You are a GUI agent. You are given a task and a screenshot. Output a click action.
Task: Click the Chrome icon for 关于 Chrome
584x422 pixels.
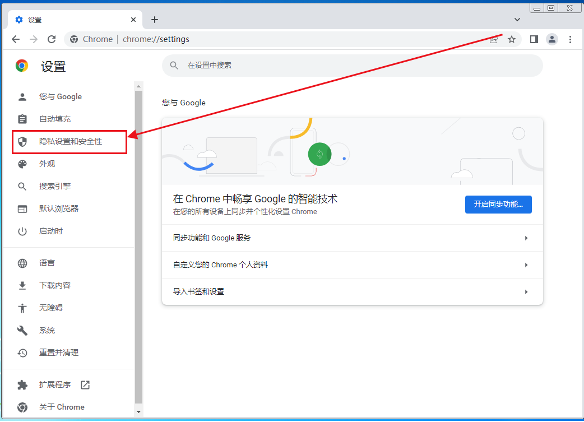pos(22,407)
